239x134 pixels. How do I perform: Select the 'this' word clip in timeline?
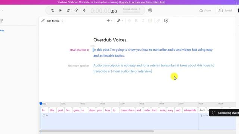coord(52,110)
